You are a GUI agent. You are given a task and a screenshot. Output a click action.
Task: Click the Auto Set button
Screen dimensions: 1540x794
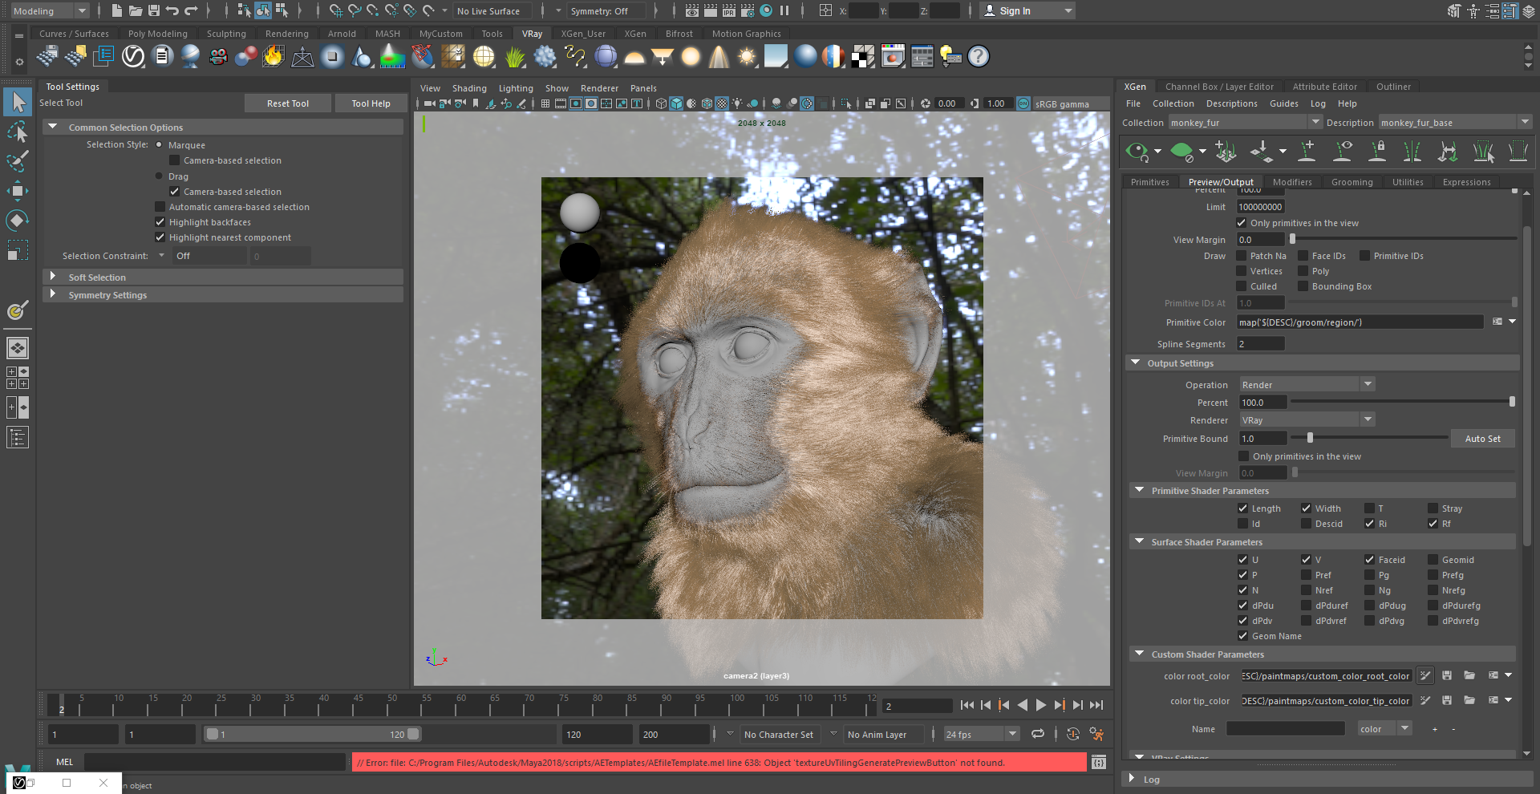click(1482, 439)
